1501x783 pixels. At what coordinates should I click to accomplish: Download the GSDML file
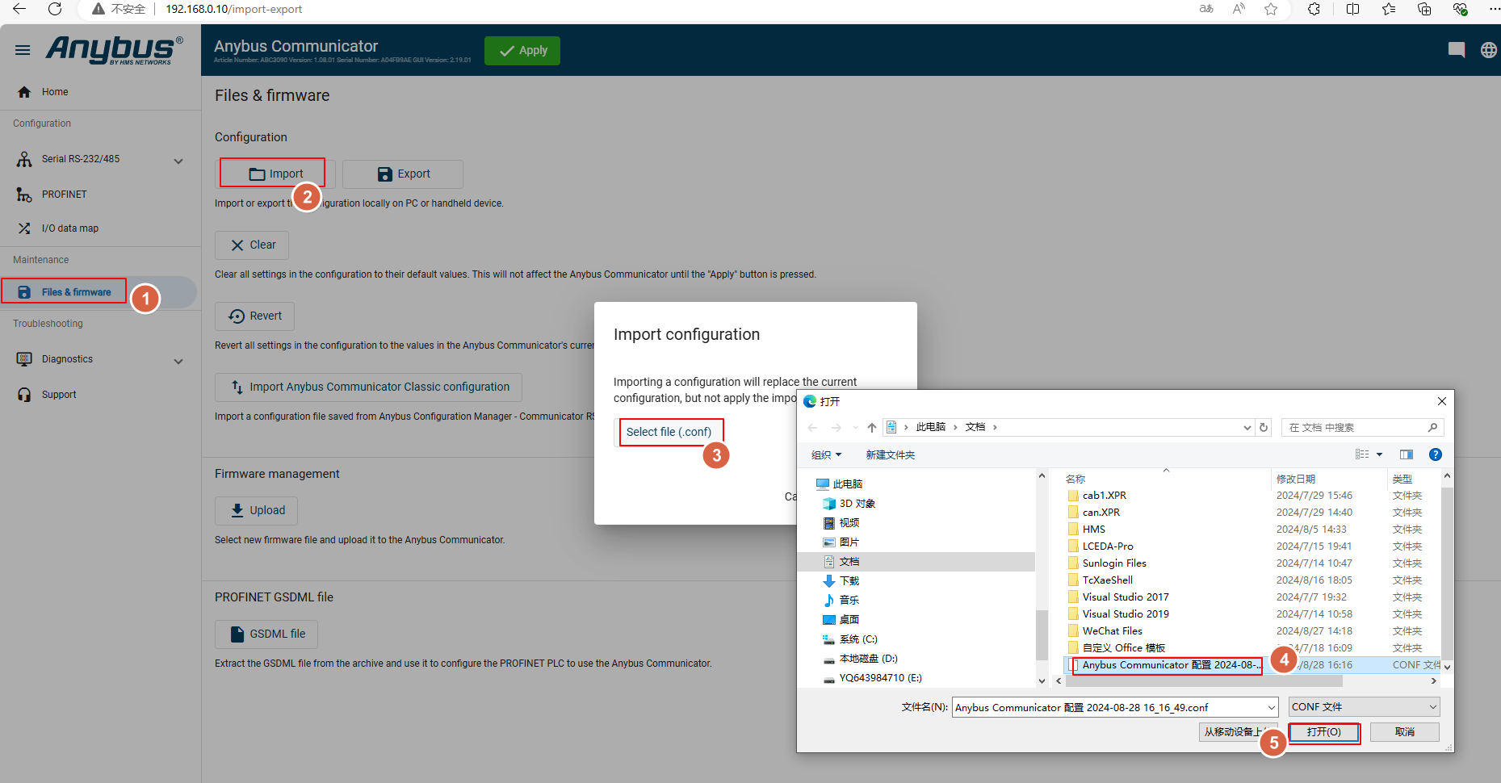pyautogui.click(x=266, y=634)
